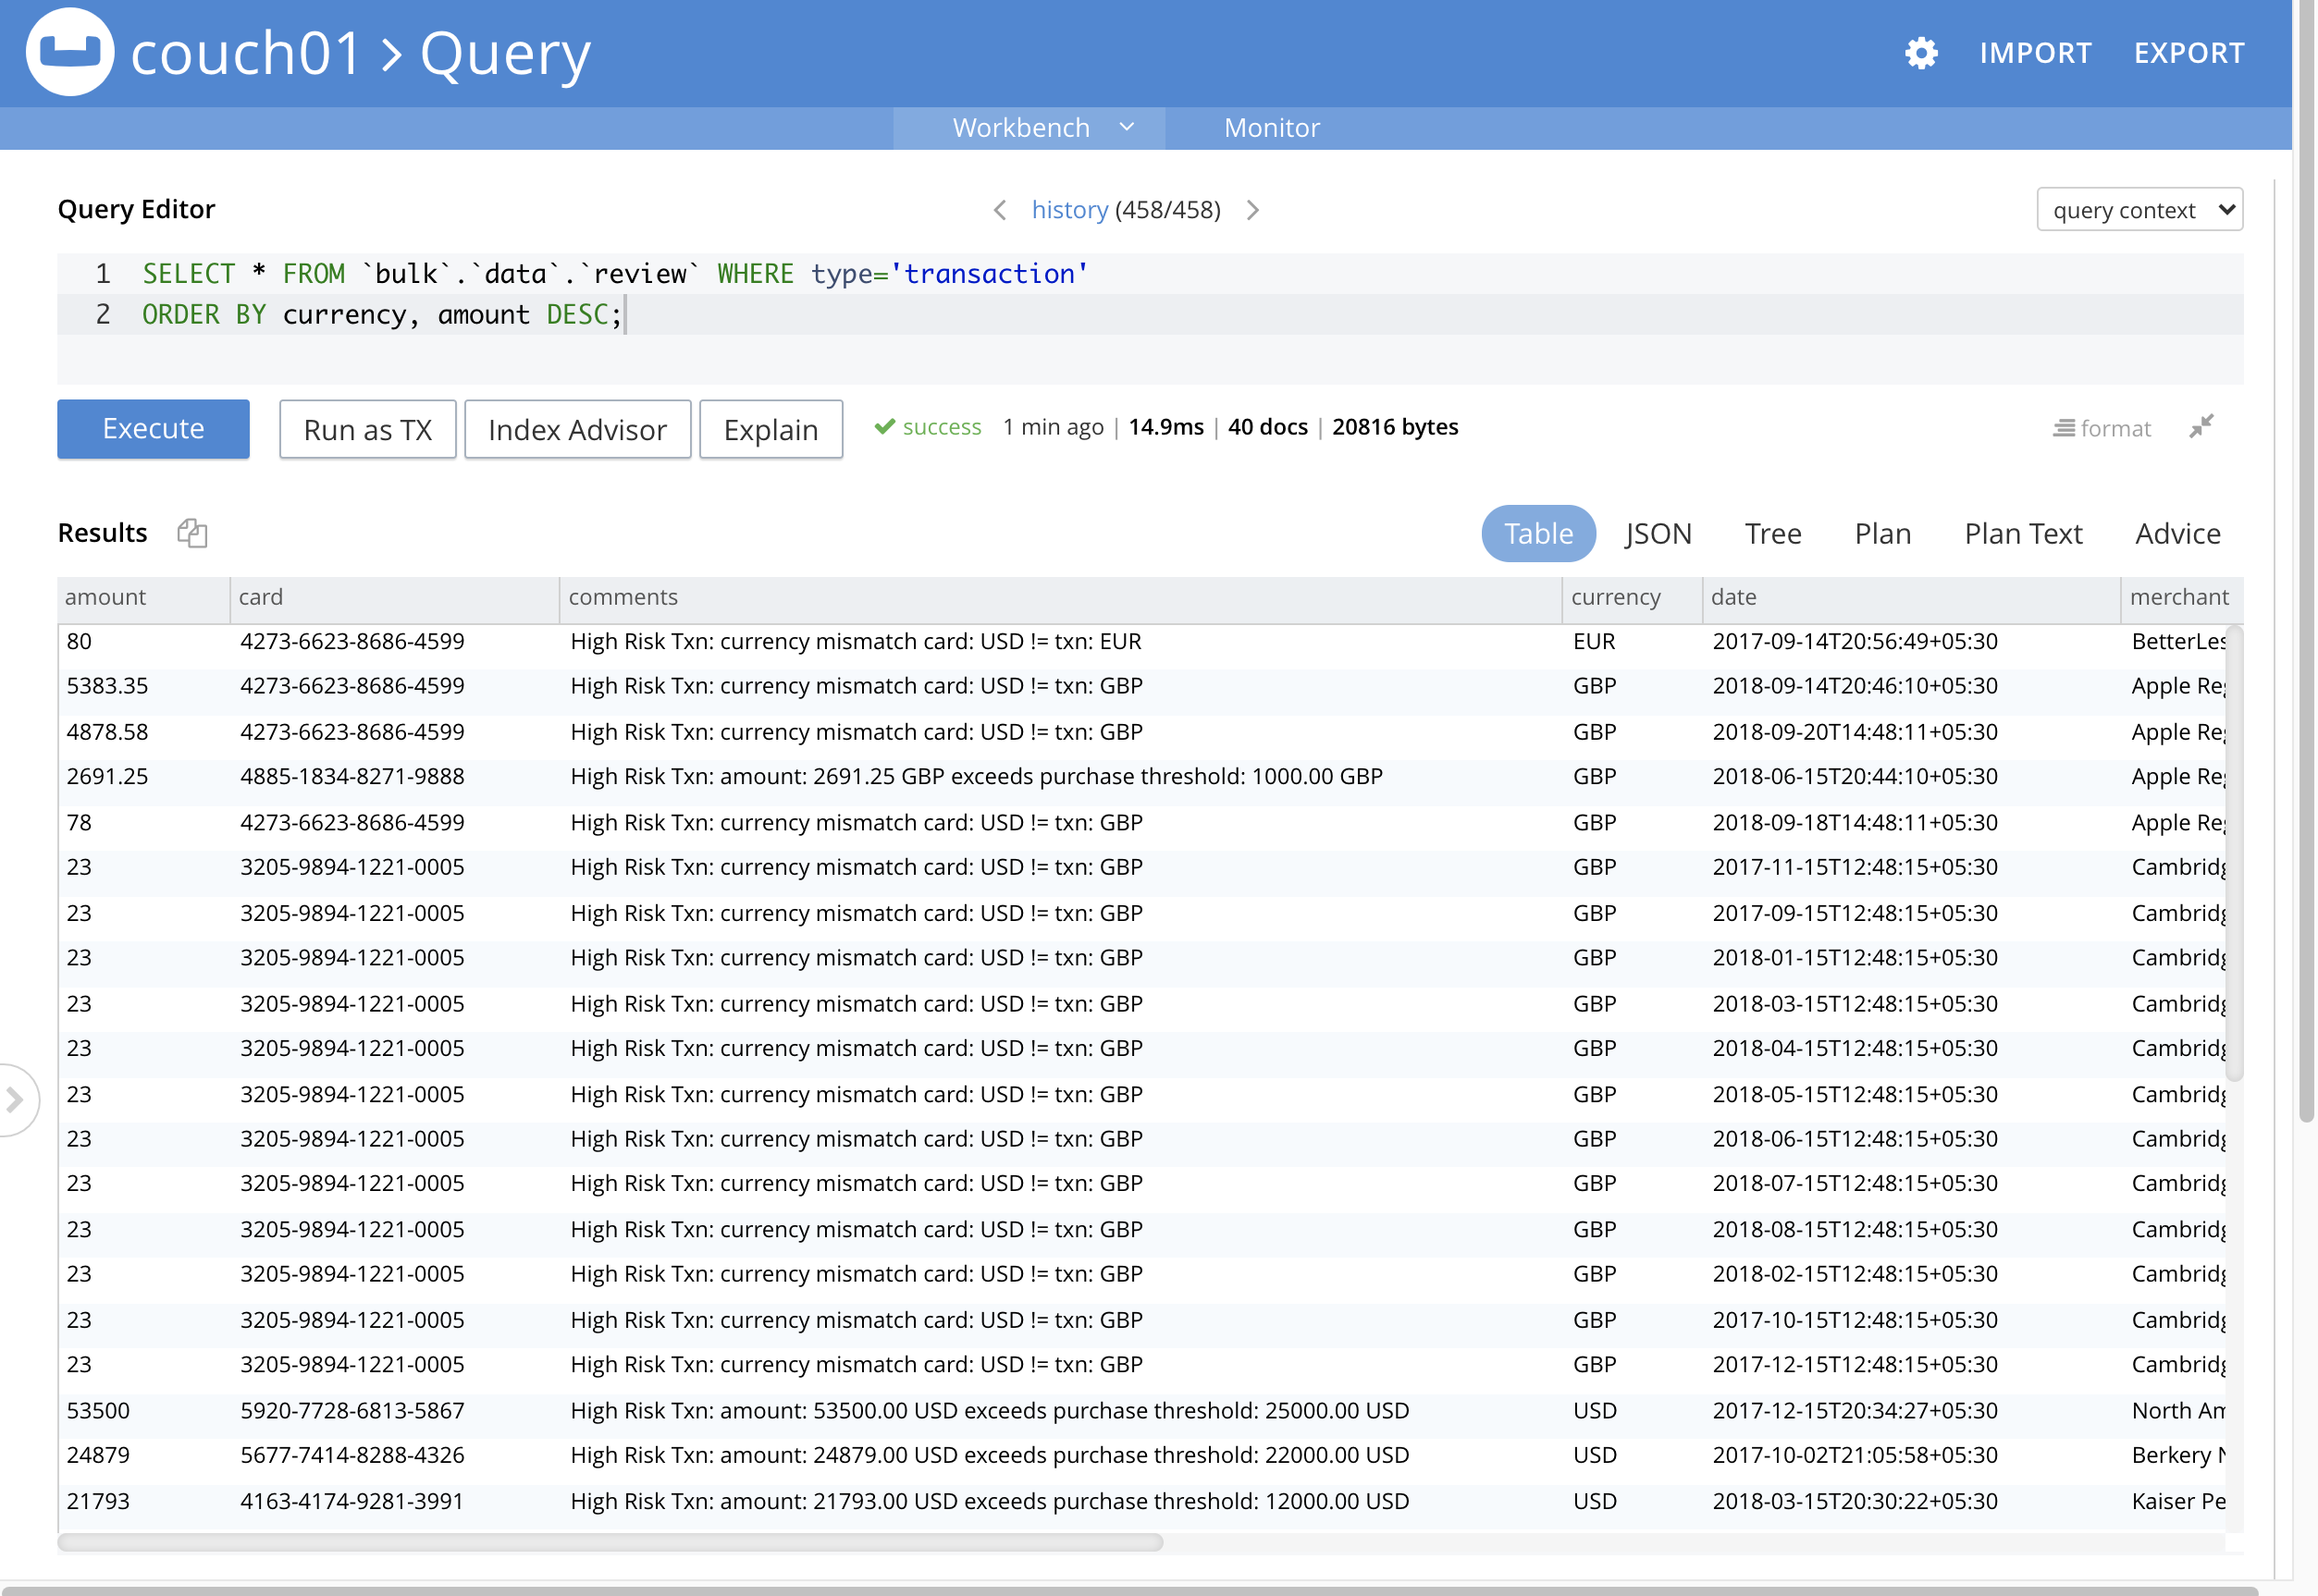Copy results with clipboard icon
The width and height of the screenshot is (2318, 1596).
point(192,533)
